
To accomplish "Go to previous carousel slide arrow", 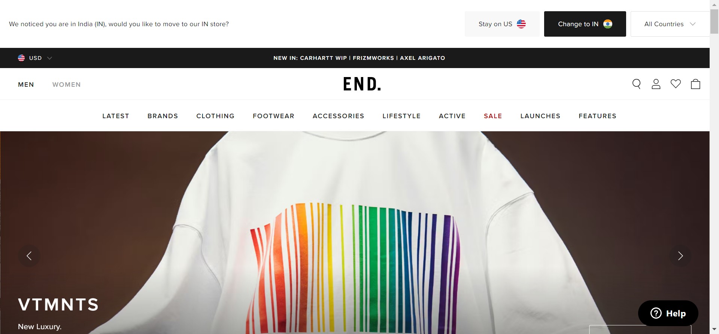I will pyautogui.click(x=29, y=256).
